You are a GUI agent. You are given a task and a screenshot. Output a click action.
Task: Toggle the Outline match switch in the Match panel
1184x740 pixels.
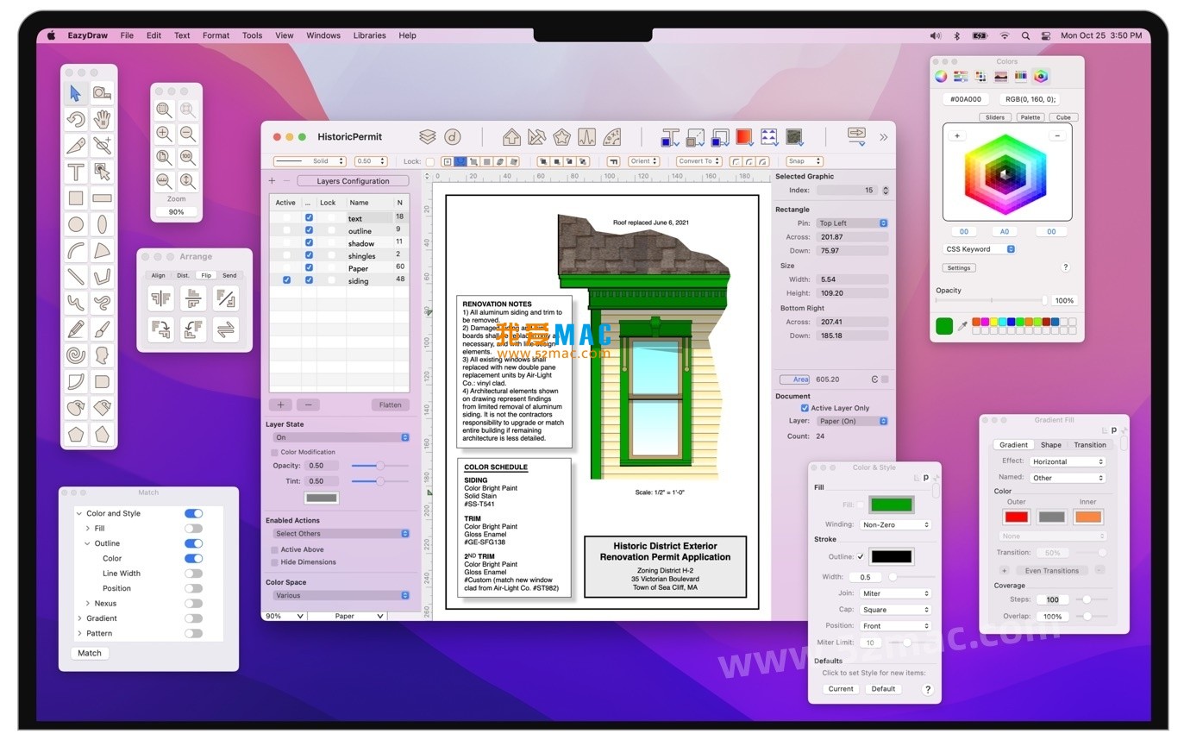(193, 543)
